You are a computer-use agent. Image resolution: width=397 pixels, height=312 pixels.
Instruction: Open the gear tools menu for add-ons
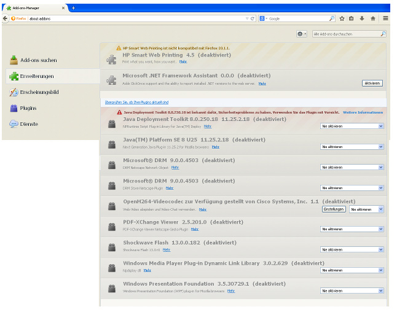(302, 34)
